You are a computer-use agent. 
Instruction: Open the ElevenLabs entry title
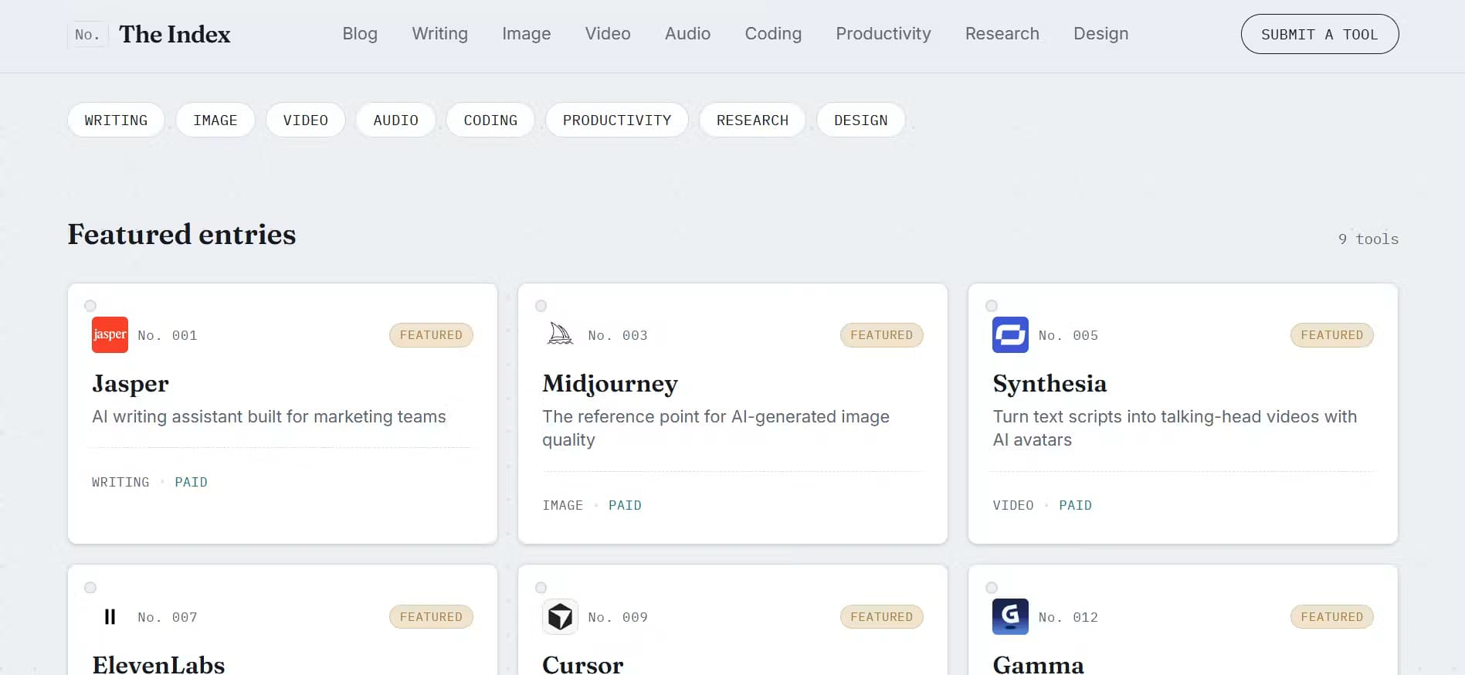click(x=158, y=664)
